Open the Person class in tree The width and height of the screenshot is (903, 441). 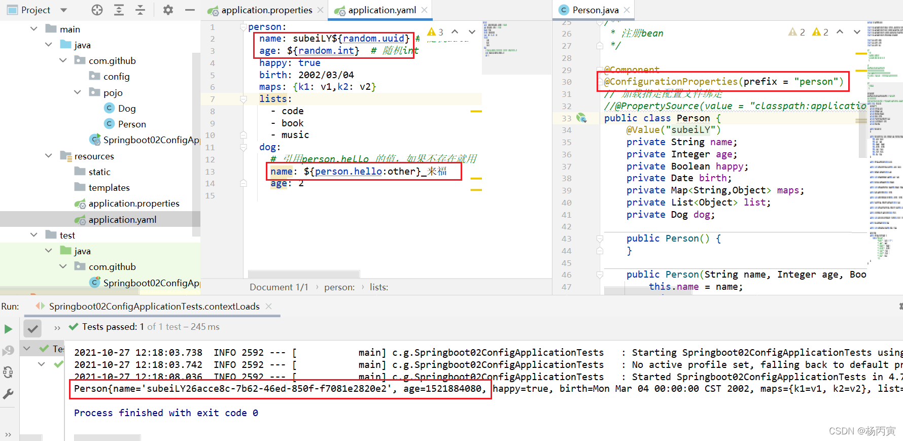132,124
